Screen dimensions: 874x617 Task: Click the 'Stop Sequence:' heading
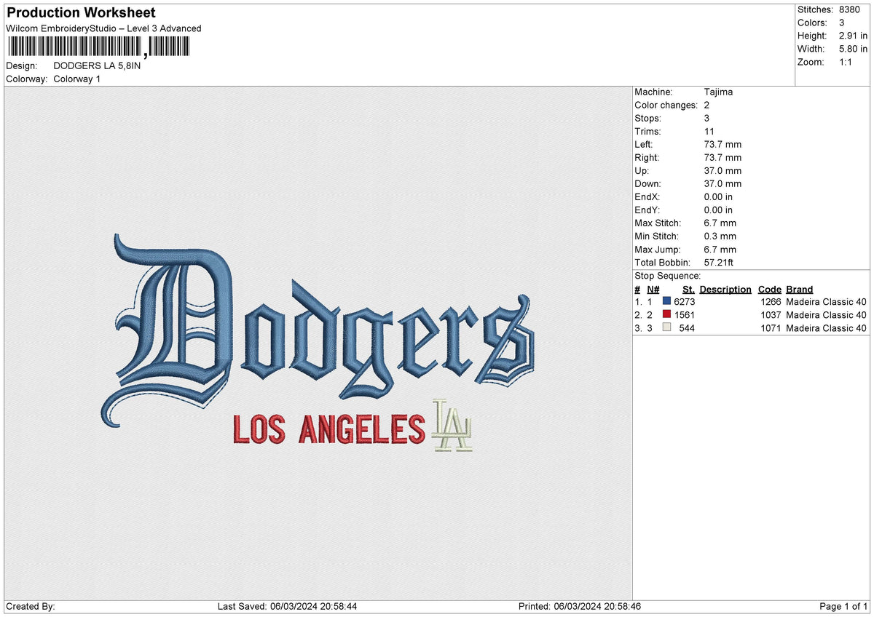(x=668, y=276)
